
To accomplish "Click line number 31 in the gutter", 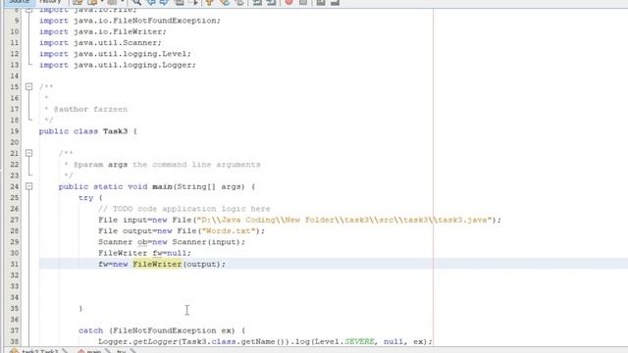I will tap(15, 264).
